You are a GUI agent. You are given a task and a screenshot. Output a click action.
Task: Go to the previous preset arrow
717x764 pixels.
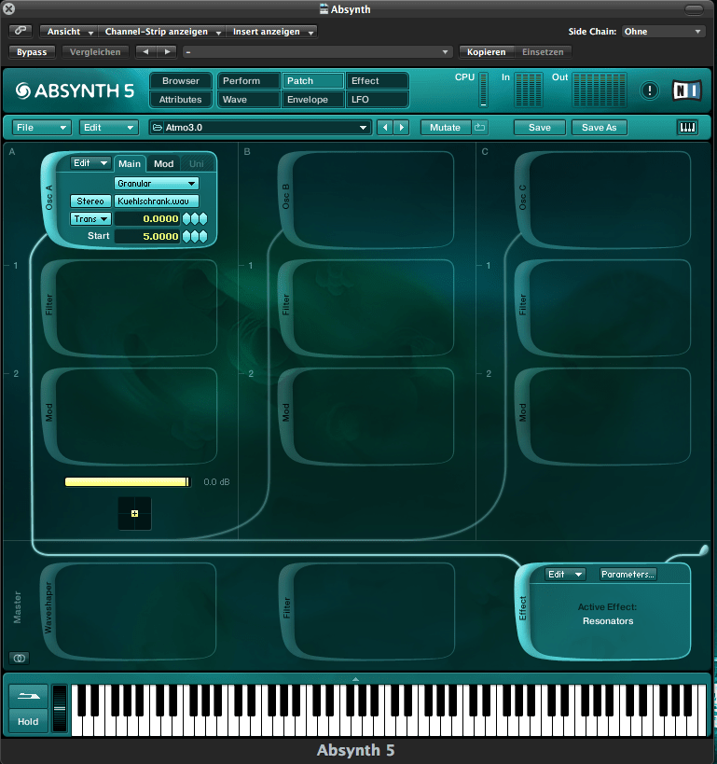tap(385, 127)
